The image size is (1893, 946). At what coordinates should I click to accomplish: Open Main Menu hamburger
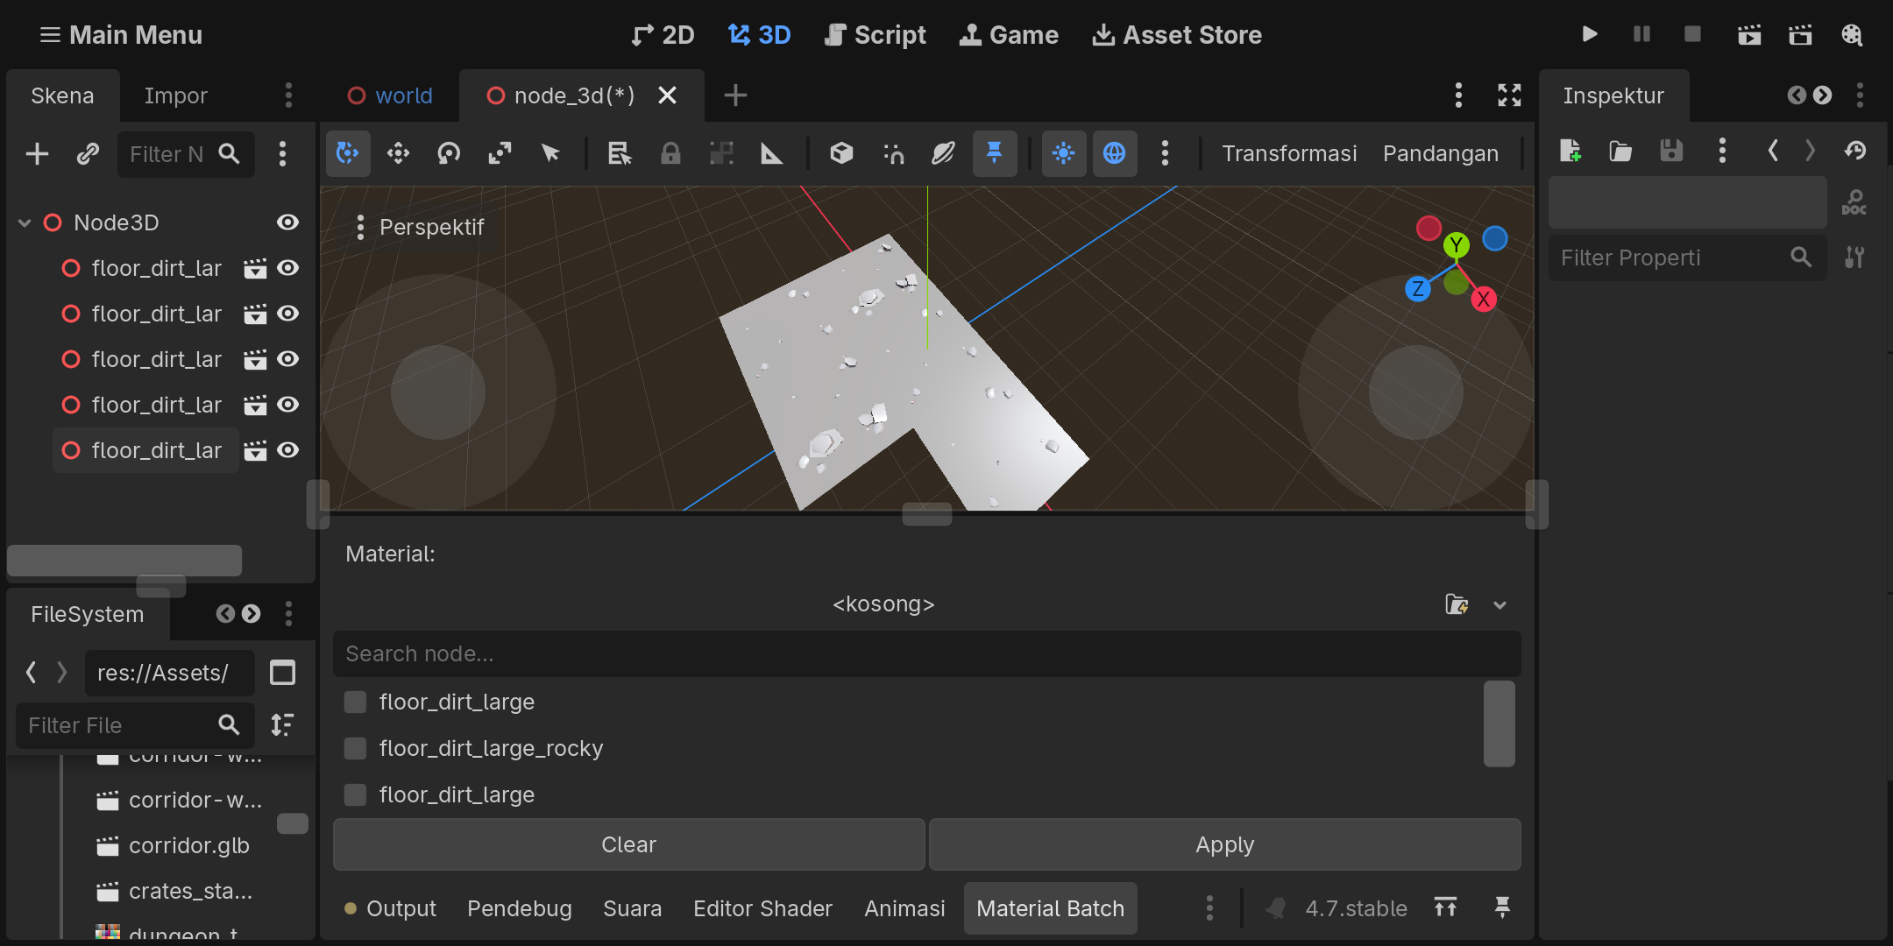coord(121,35)
